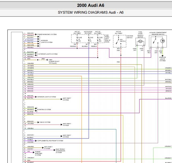Click the 'FUSE PANEL (LEFT SIDE OF DASH)' label
Screen dimensions: 172x163
107,39
